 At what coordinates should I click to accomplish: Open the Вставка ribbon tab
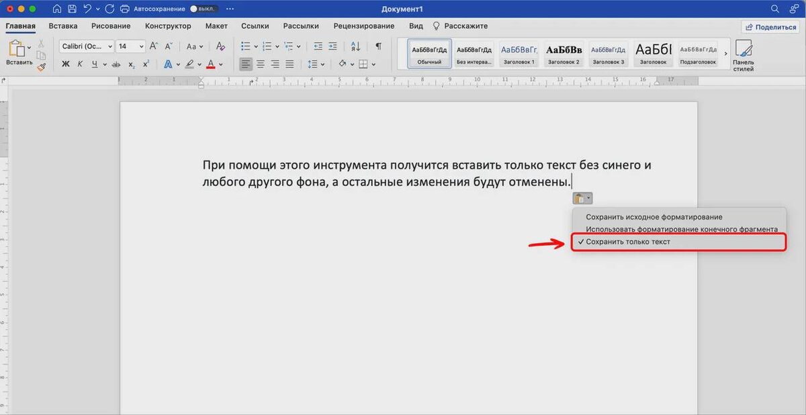pyautogui.click(x=62, y=26)
